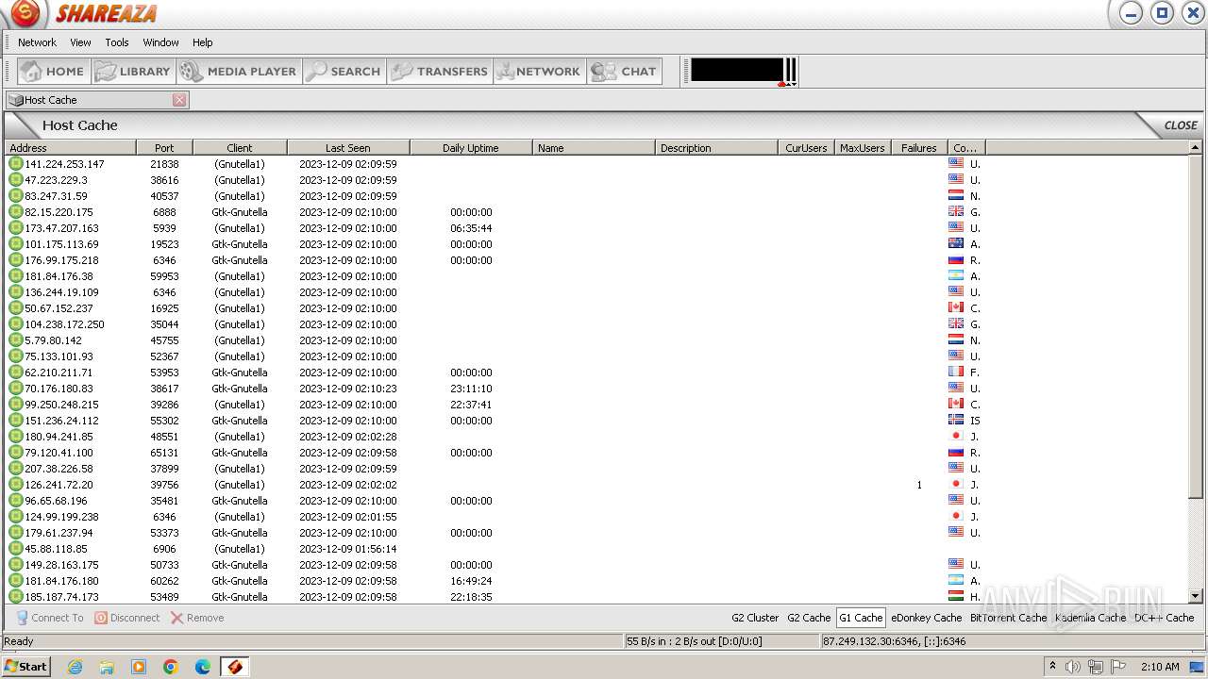
Task: Sort by Daily Uptime column header
Action: [472, 148]
